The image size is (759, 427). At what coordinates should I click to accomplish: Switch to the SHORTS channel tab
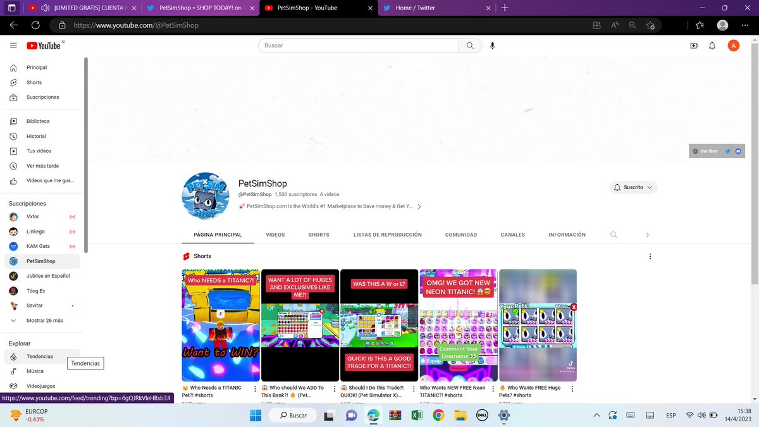point(319,235)
